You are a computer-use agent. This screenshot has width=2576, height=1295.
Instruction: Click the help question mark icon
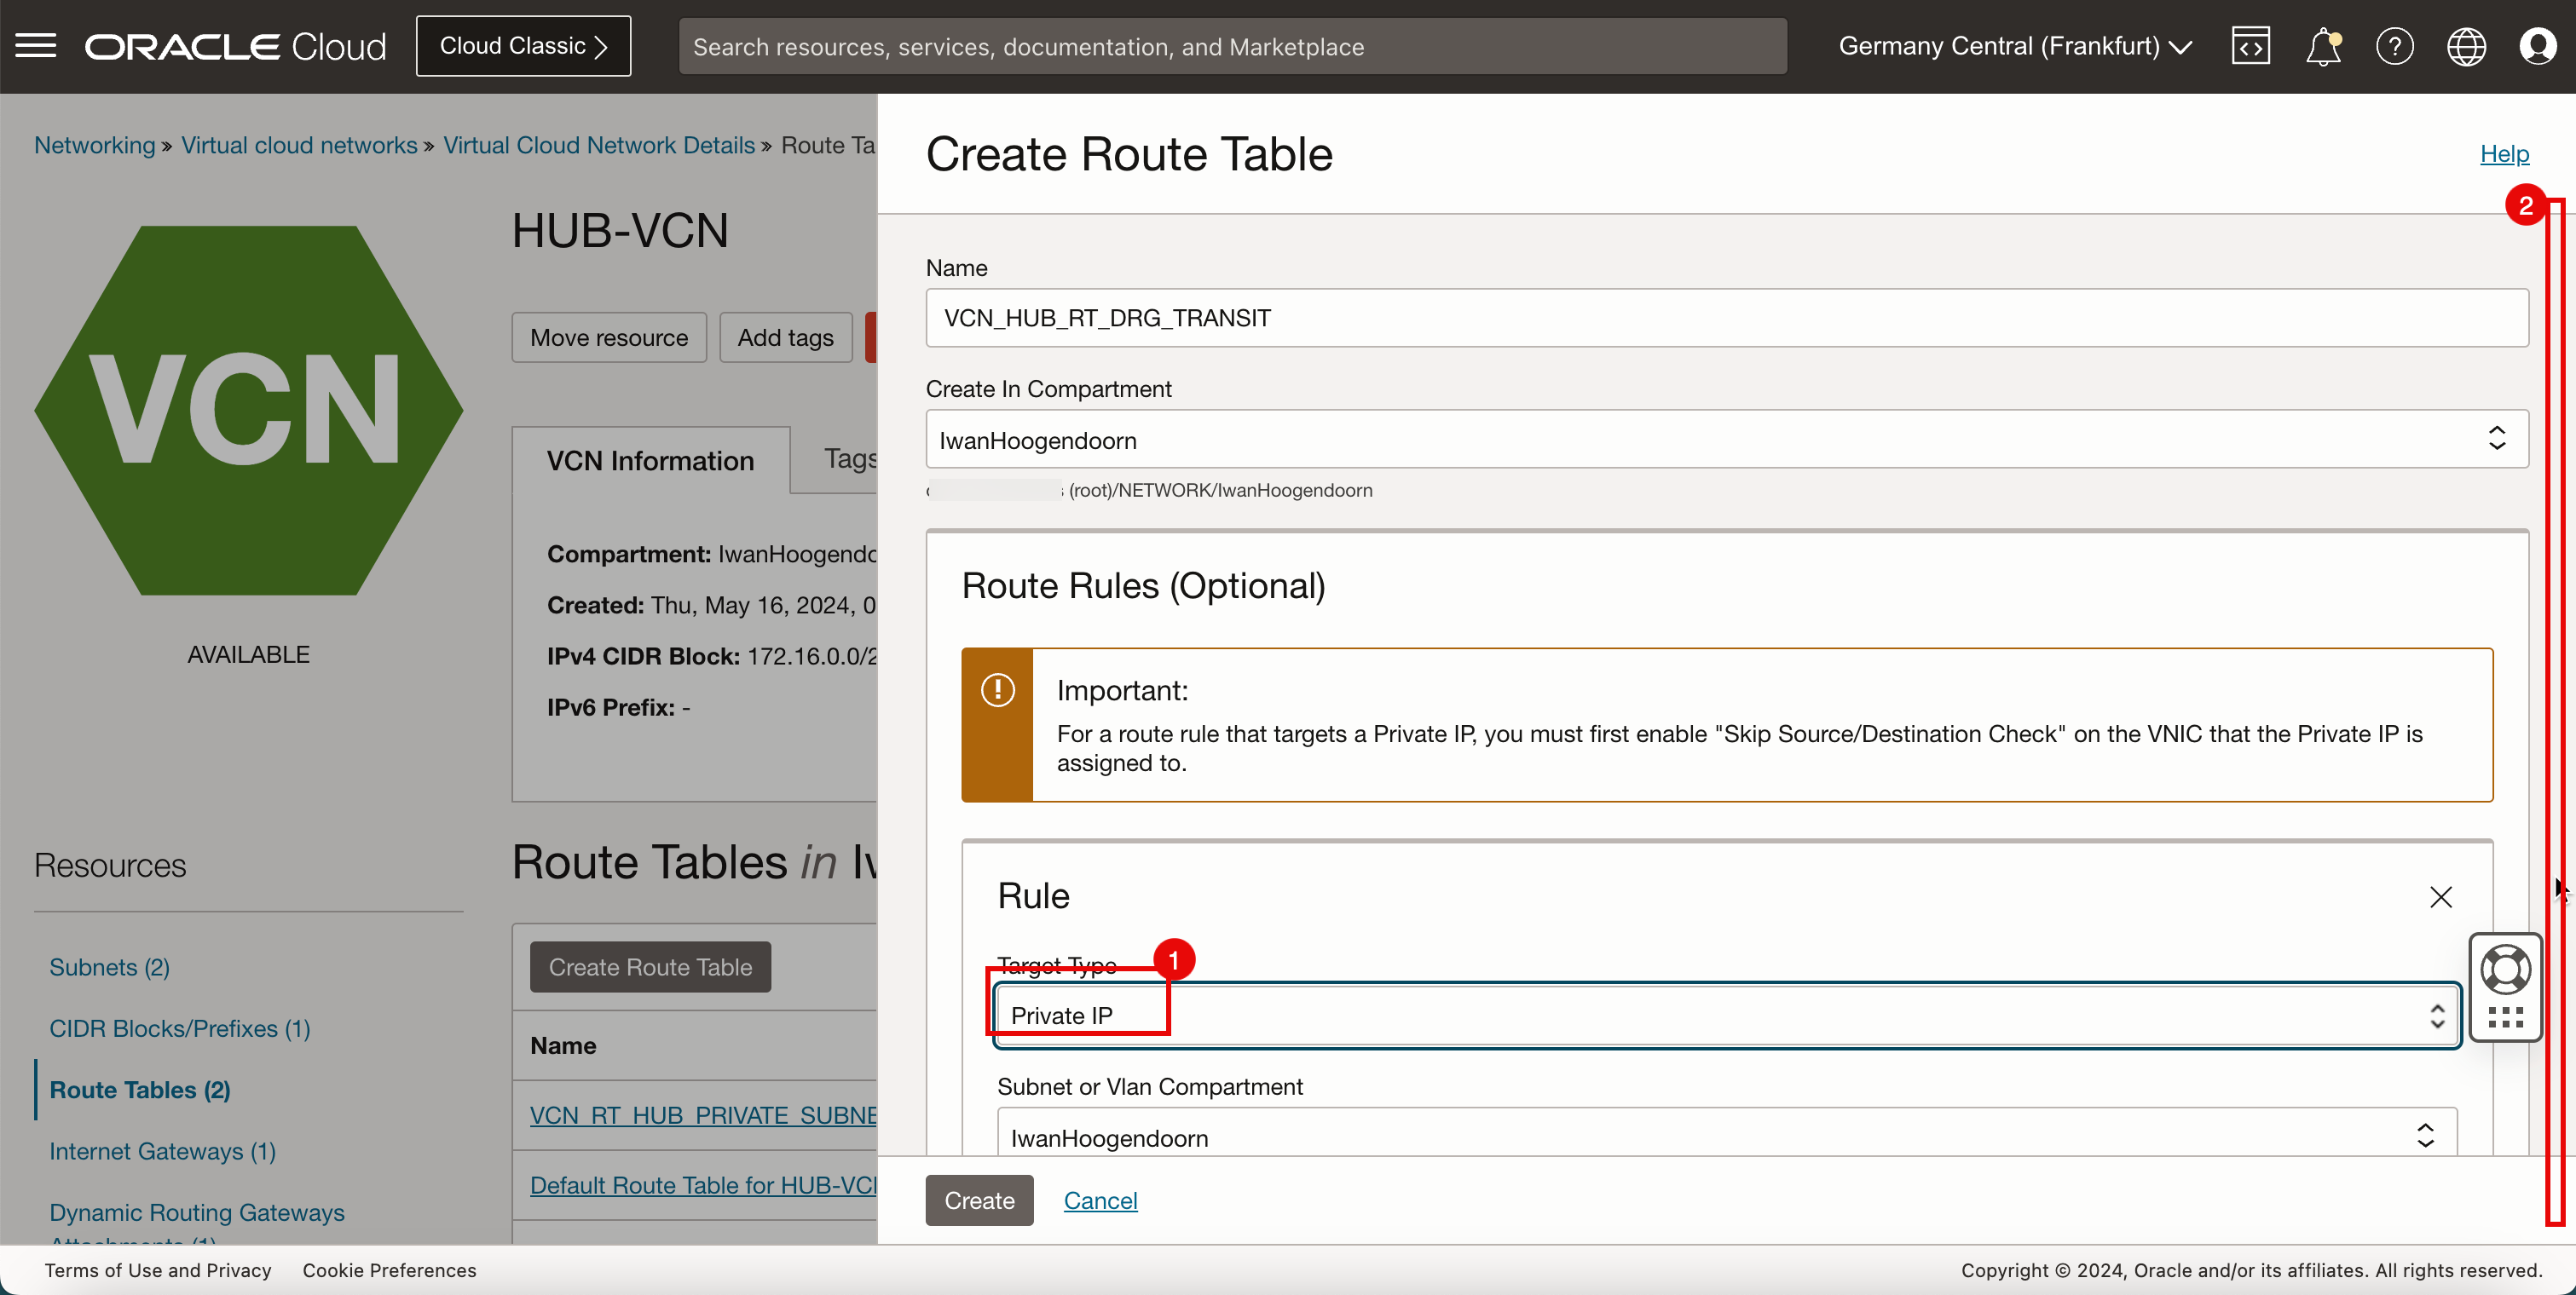2394,46
